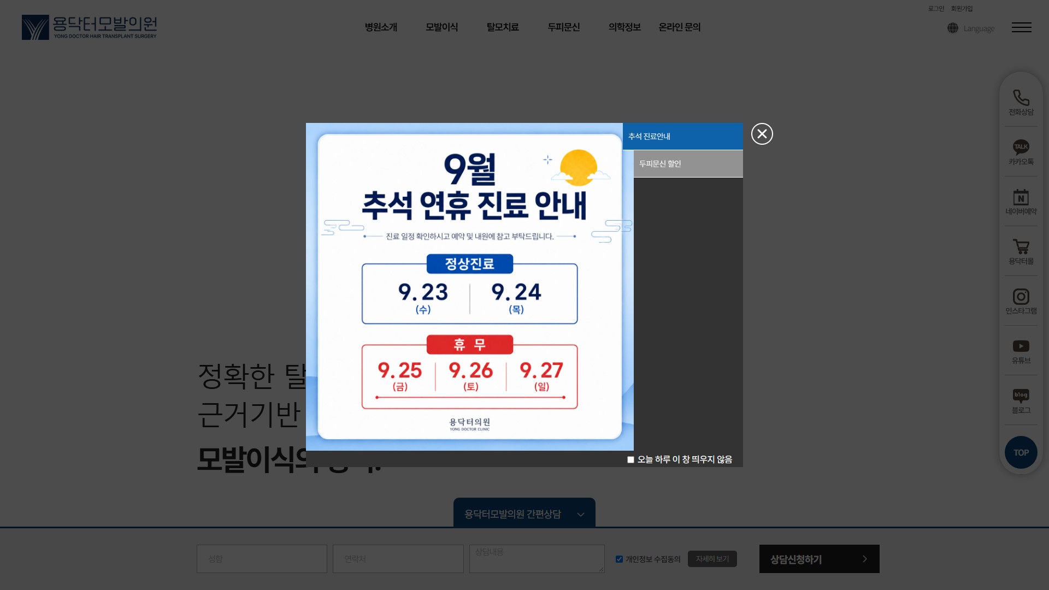Image resolution: width=1049 pixels, height=590 pixels.
Task: Click the 회원가입 link
Action: pyautogui.click(x=962, y=9)
